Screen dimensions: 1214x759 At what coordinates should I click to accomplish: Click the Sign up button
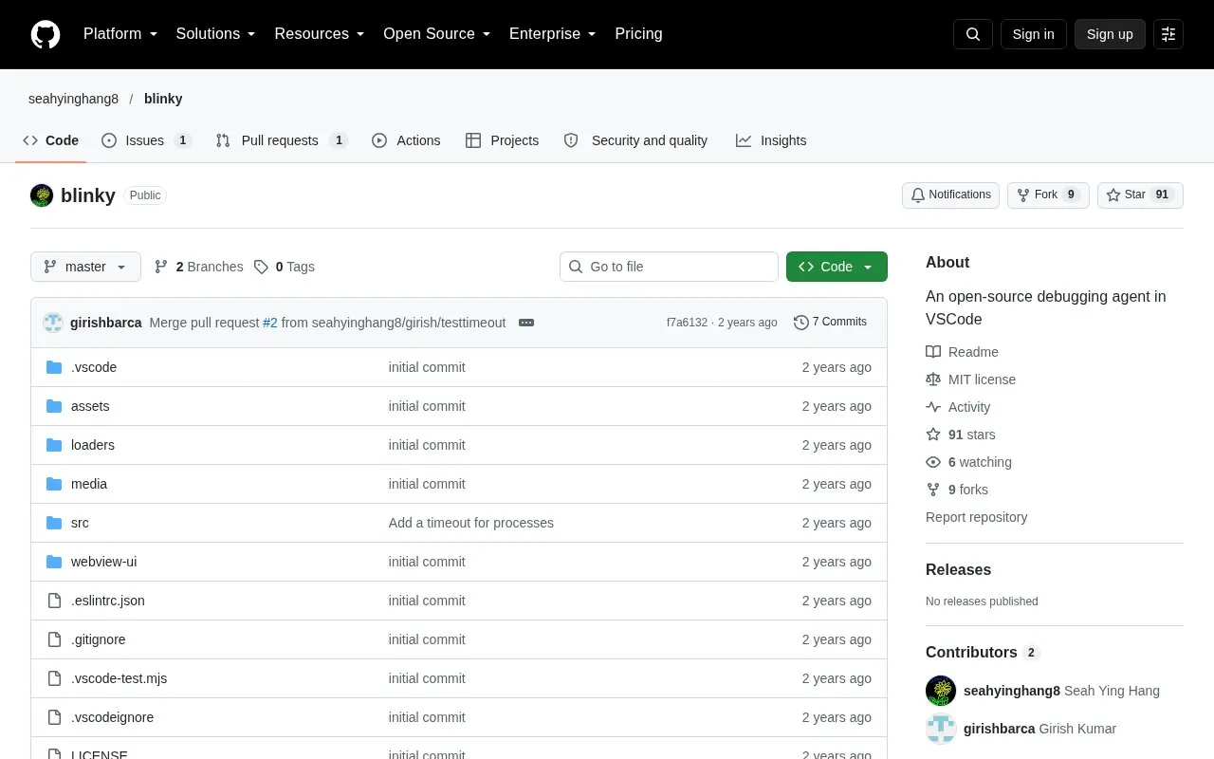(x=1110, y=34)
